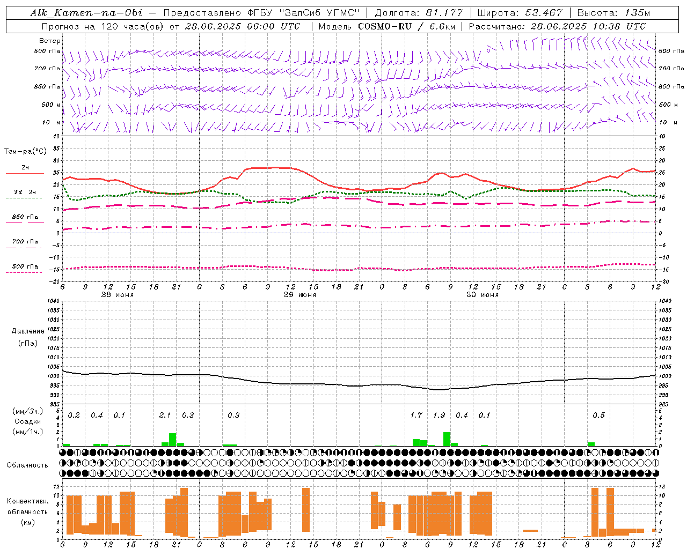Screen dimensions: 687x549
Task: Click the latitude value Широта: 53.467
Action: [520, 13]
